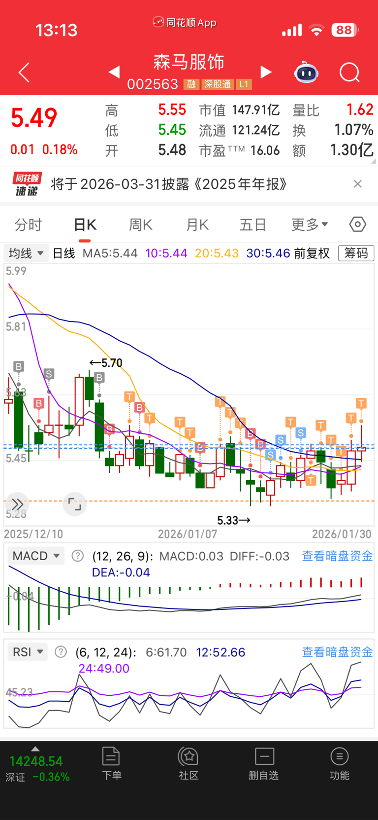
Task: Go to previous stock with left triangle
Action: (x=114, y=72)
